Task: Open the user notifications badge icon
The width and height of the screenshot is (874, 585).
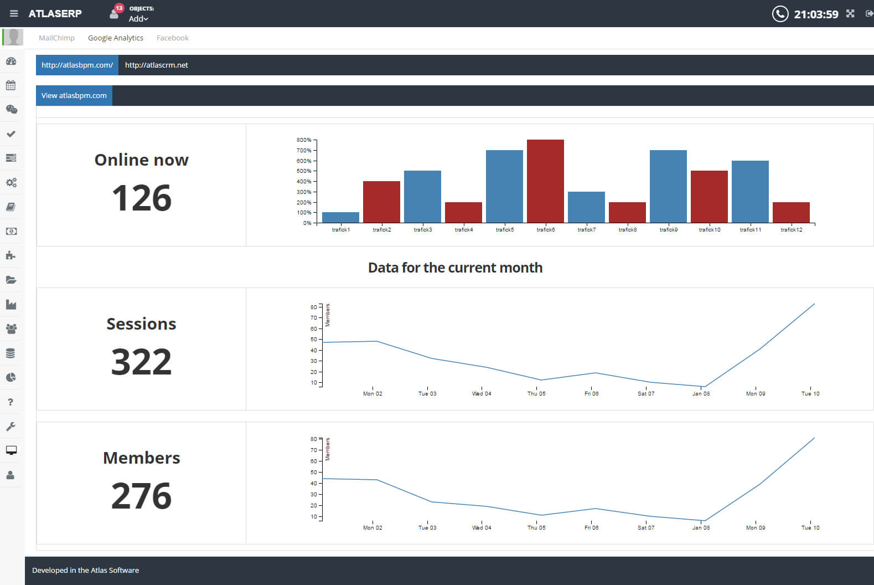Action: click(116, 12)
